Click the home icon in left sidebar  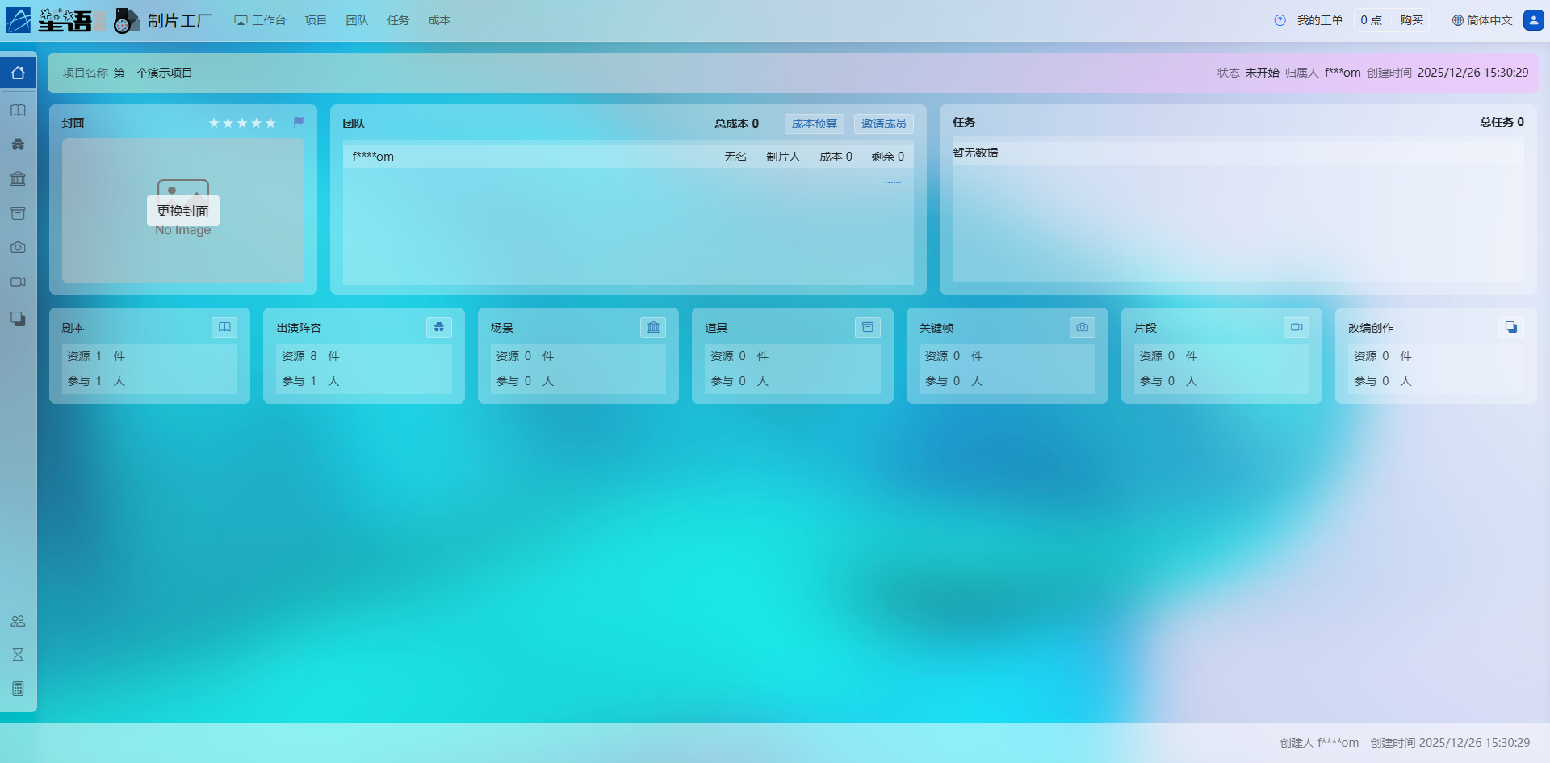click(18, 73)
